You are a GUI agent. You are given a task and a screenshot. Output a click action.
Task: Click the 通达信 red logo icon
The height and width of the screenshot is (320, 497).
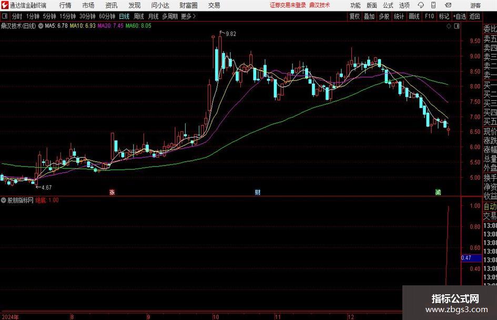(4, 5)
